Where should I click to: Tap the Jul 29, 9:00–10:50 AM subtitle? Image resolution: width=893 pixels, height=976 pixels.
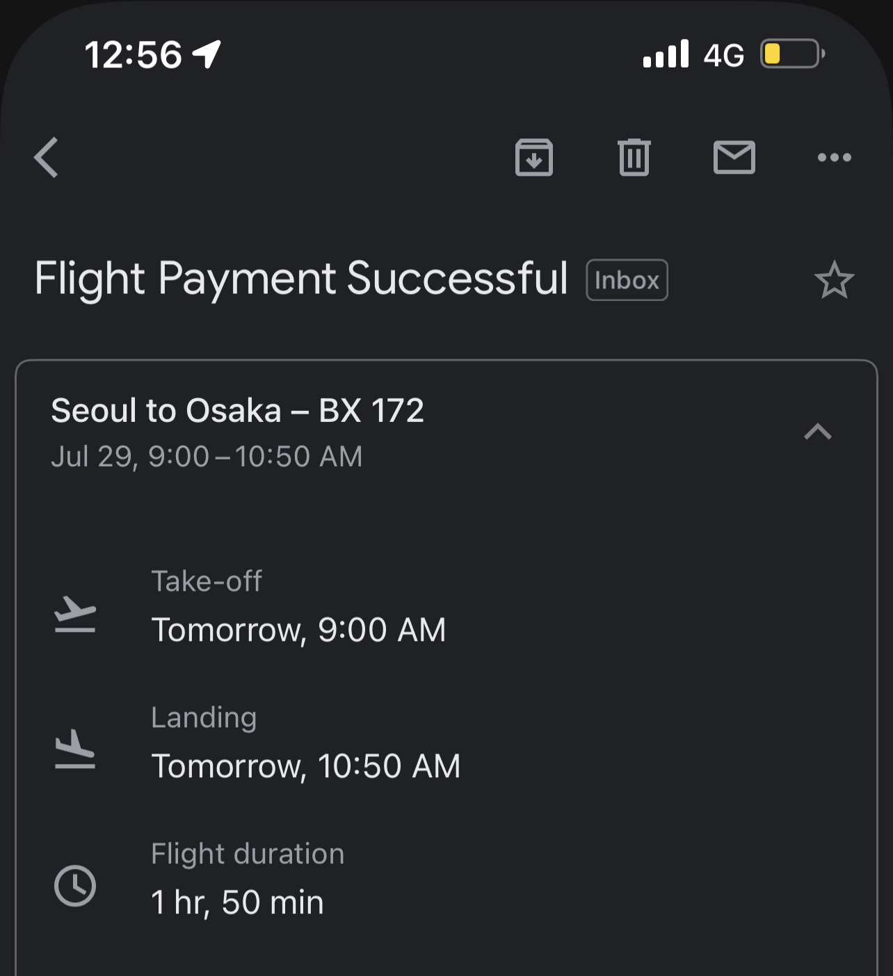[x=207, y=457]
